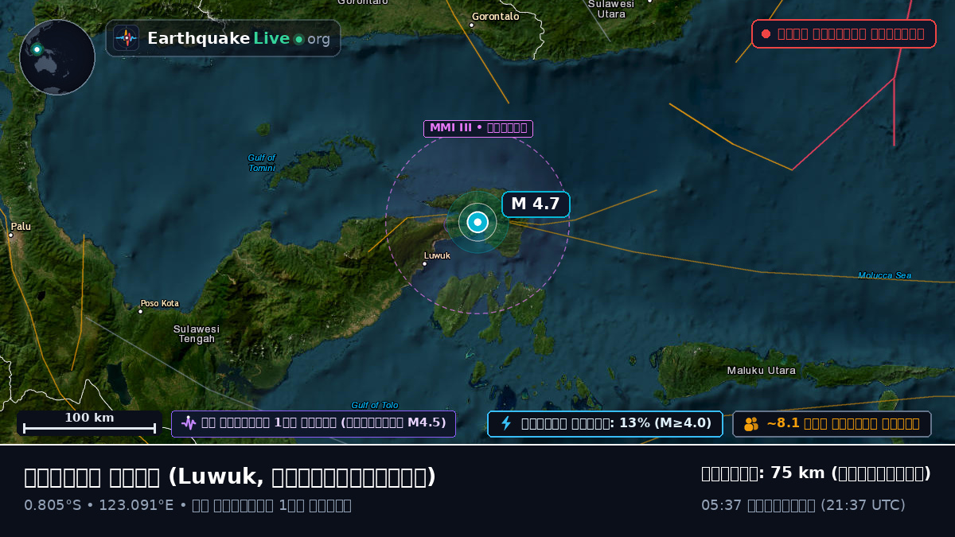Click the Palu city dot marker
This screenshot has width=955, height=537.
pos(11,235)
